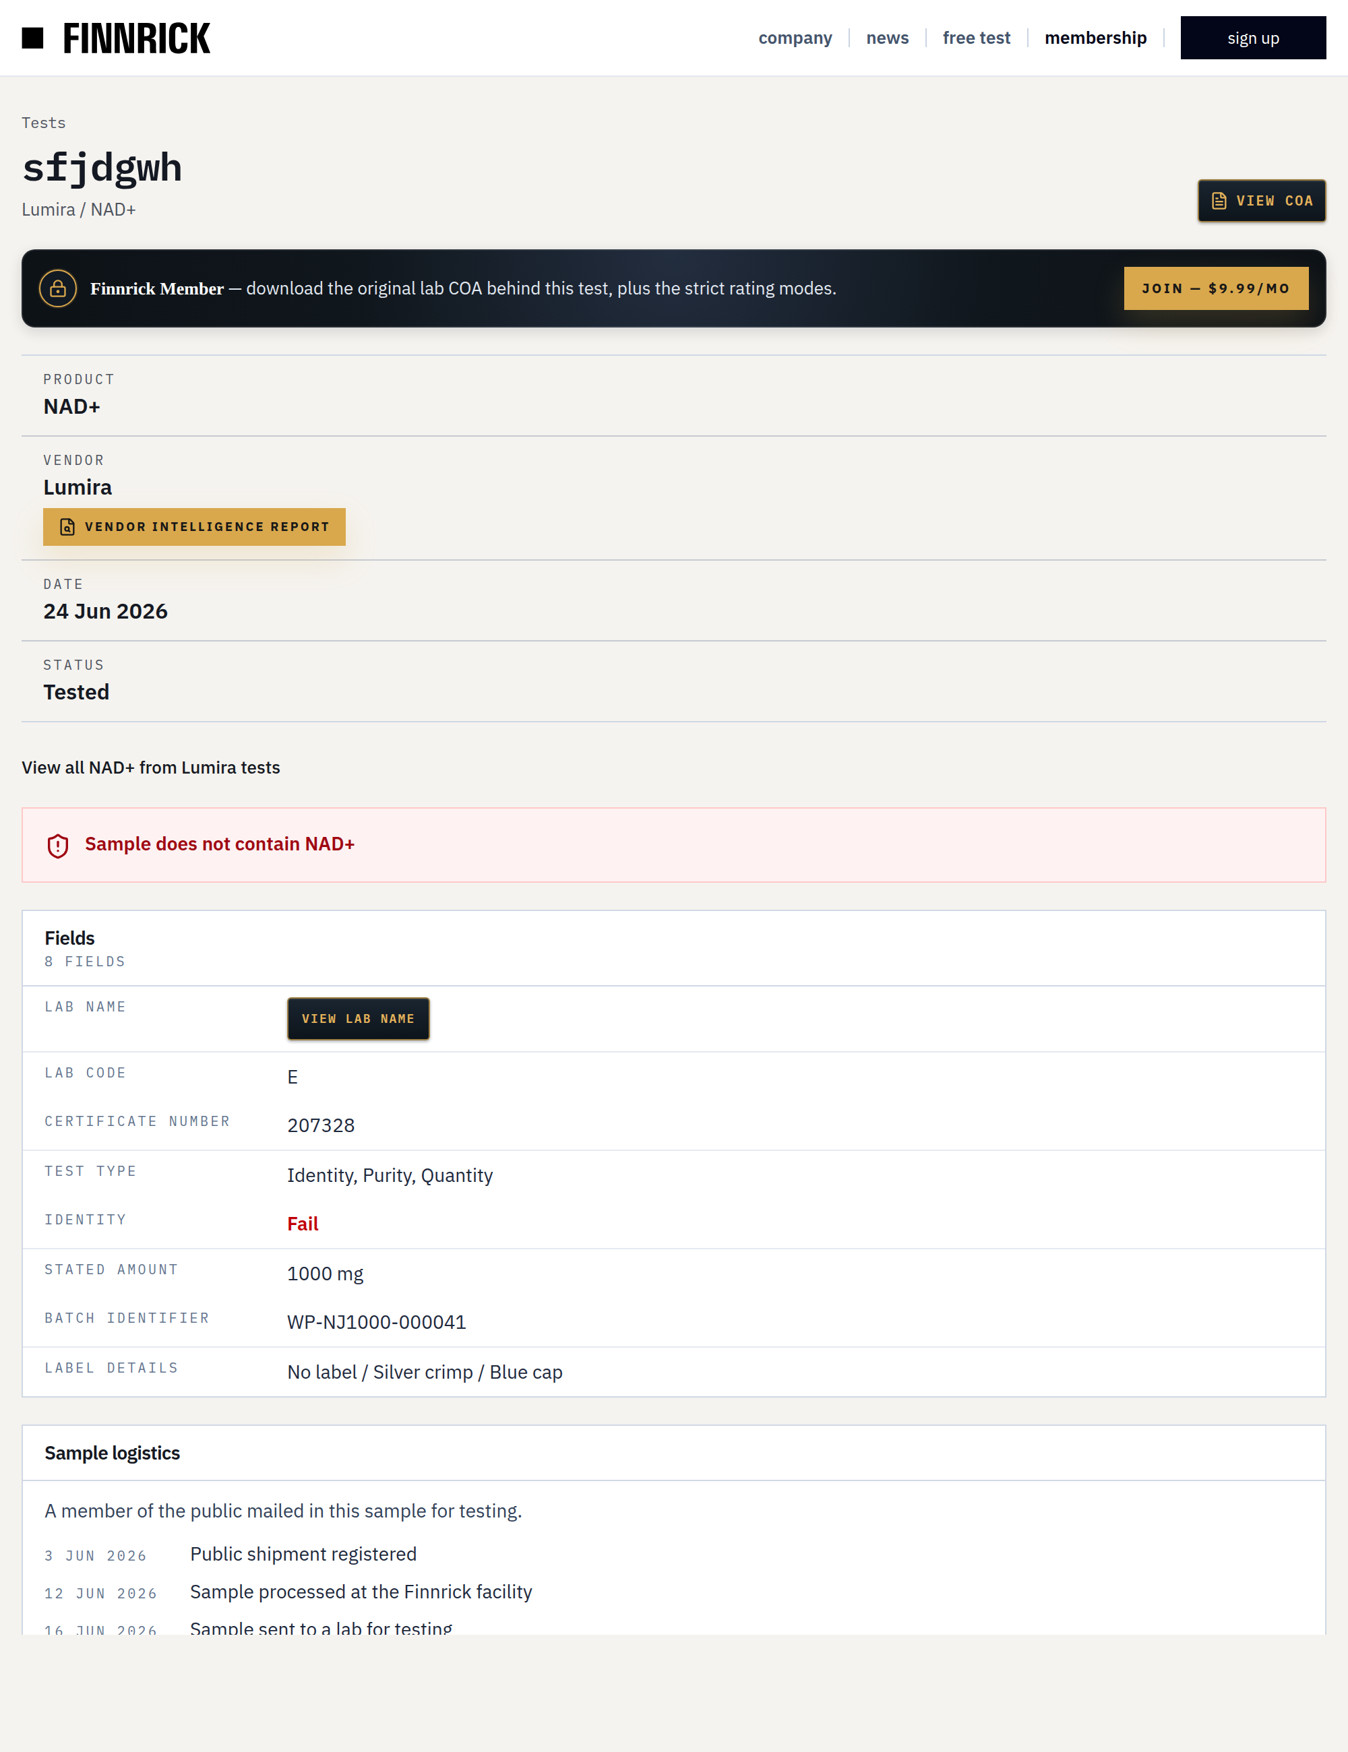1348x1752 pixels.
Task: Click the date '24 Jun 2026'
Action: [105, 611]
